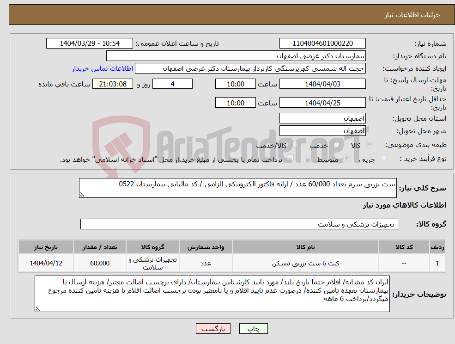
Task: Click the quantity cell 60,000
Action: tap(99, 263)
